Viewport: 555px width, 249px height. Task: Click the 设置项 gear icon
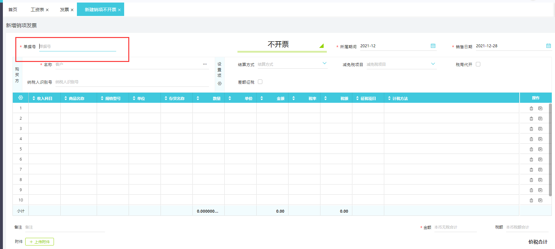220,84
